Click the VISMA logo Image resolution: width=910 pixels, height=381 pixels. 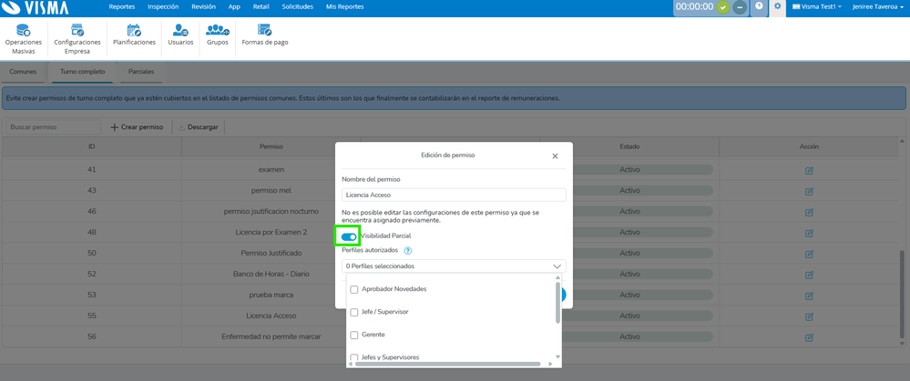[x=36, y=7]
